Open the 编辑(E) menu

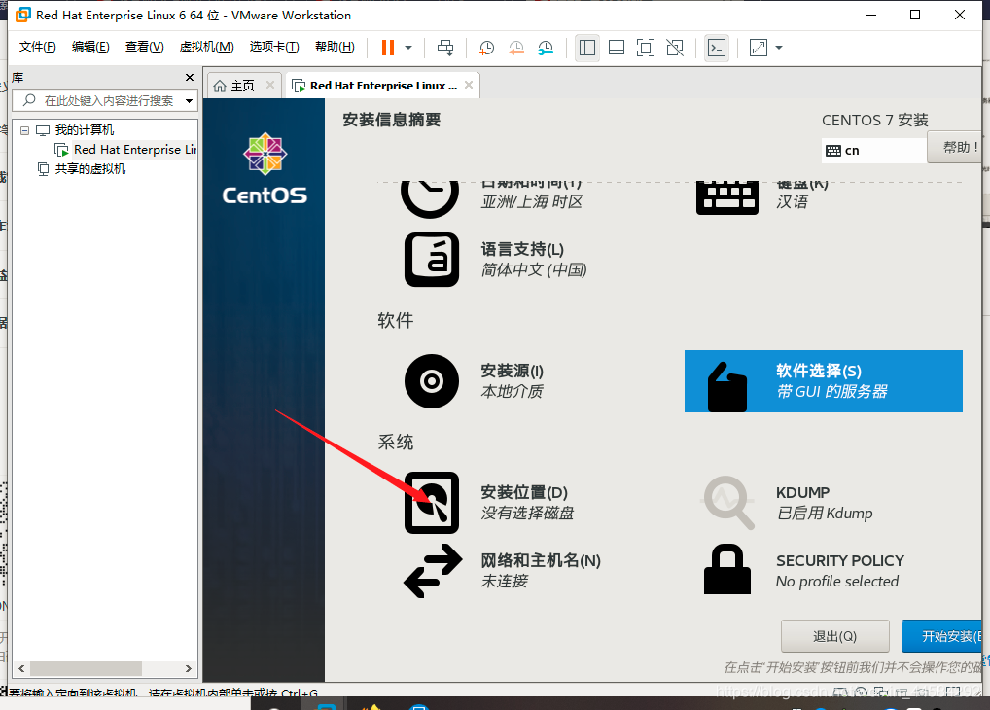pos(90,47)
